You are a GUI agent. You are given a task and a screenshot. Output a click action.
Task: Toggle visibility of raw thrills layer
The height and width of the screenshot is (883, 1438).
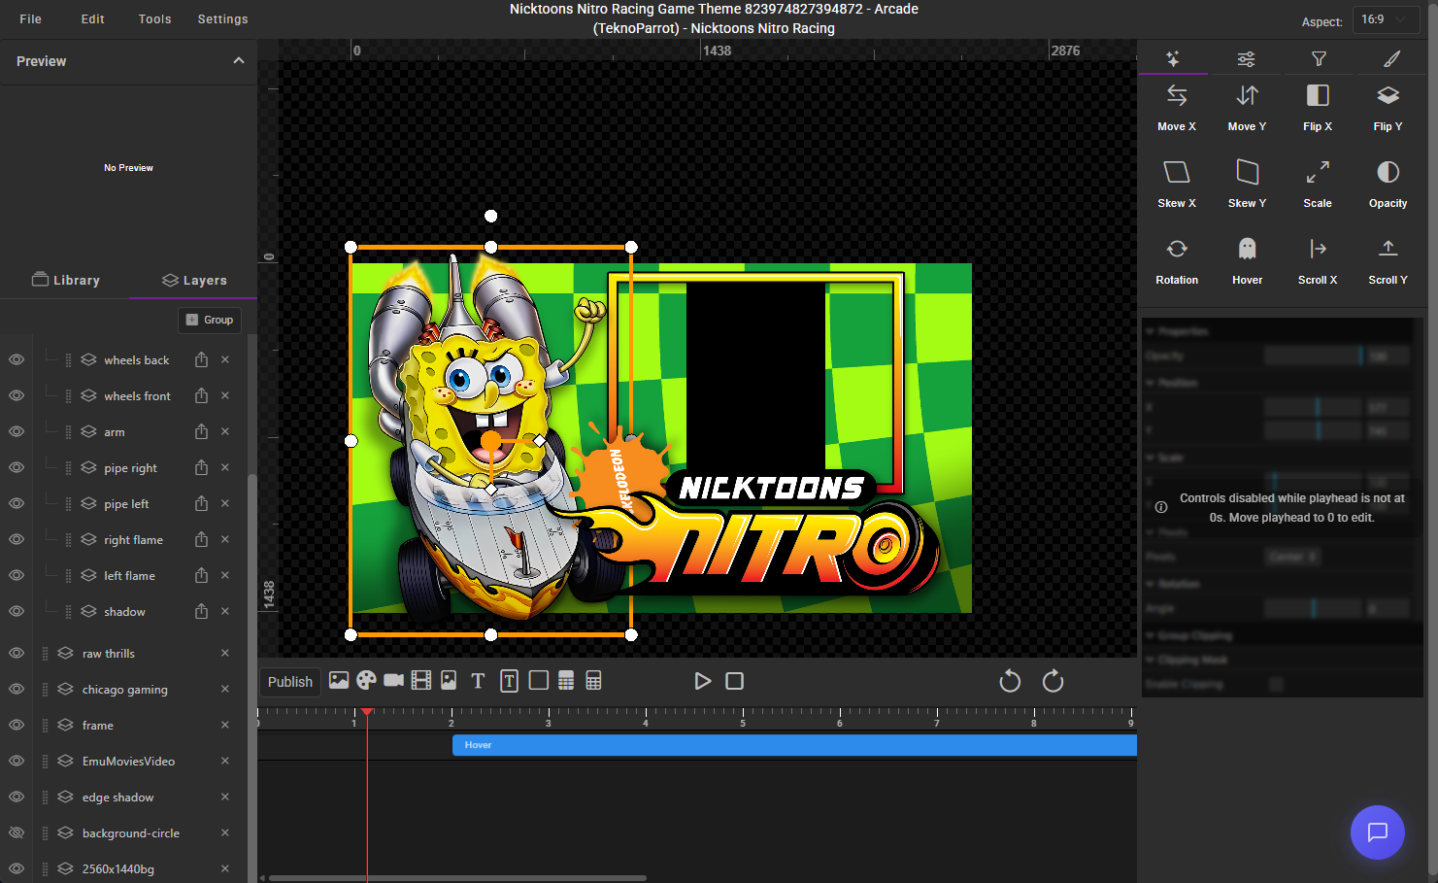tap(17, 653)
